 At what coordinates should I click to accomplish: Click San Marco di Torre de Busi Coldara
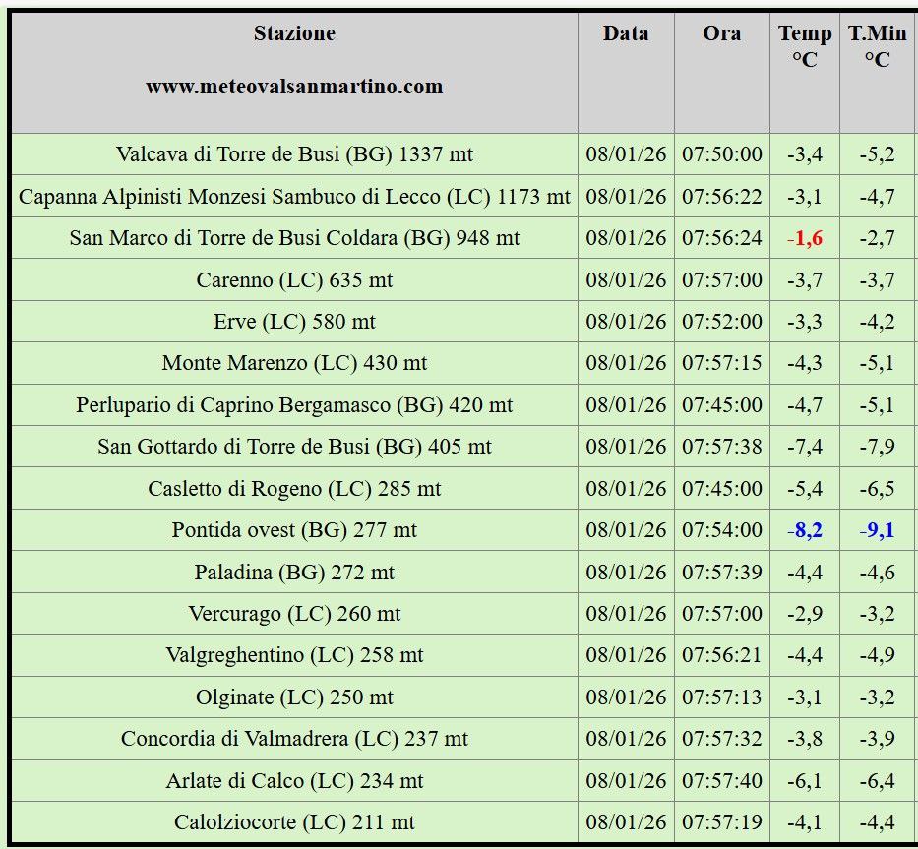tap(294, 238)
